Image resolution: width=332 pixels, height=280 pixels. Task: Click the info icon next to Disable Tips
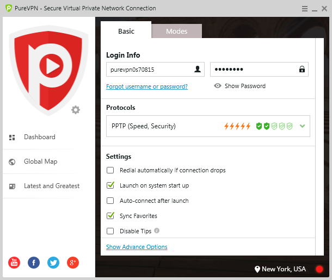tap(157, 231)
